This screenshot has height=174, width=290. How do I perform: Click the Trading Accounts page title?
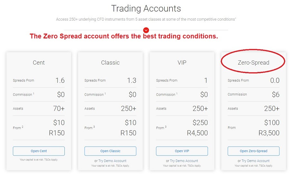(146, 8)
